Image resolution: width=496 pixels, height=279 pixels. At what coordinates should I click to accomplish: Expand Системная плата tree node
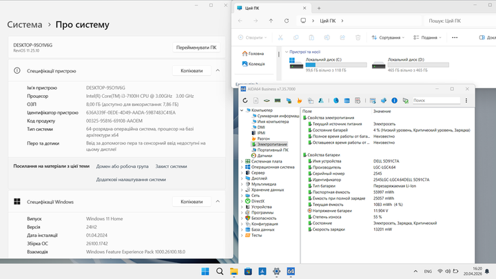242,162
